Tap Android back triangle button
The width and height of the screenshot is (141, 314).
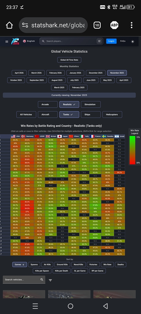coord(106,306)
